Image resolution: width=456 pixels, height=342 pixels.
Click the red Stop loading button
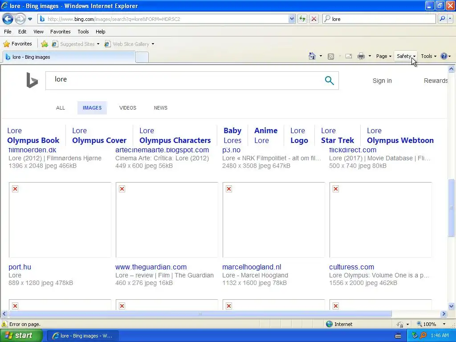314,19
